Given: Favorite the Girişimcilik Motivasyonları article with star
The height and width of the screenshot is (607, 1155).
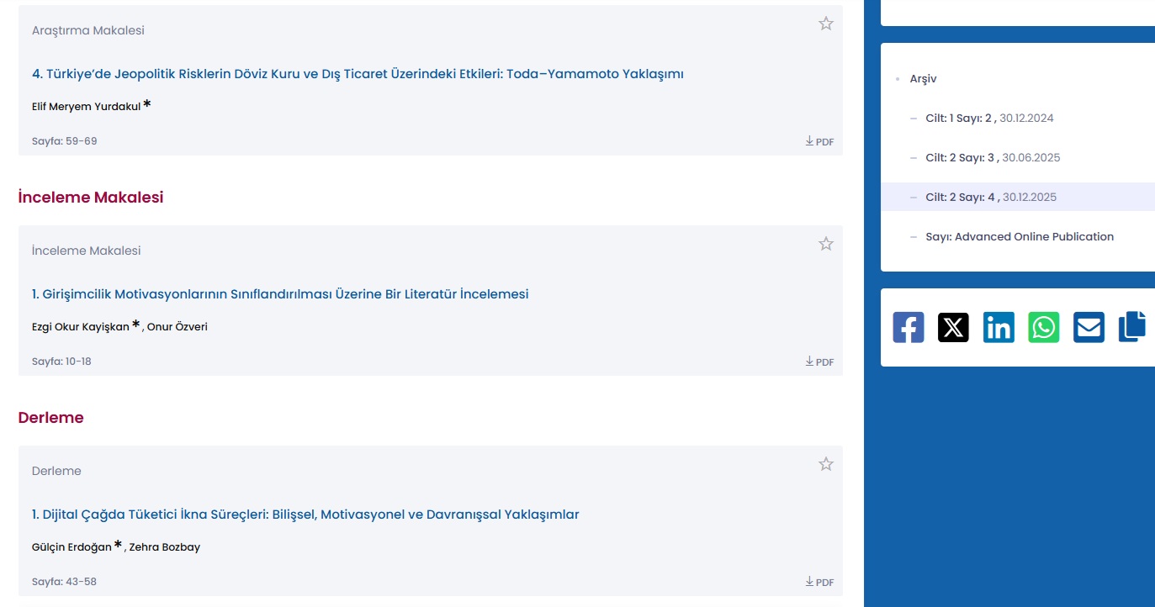Looking at the screenshot, I should pos(826,244).
